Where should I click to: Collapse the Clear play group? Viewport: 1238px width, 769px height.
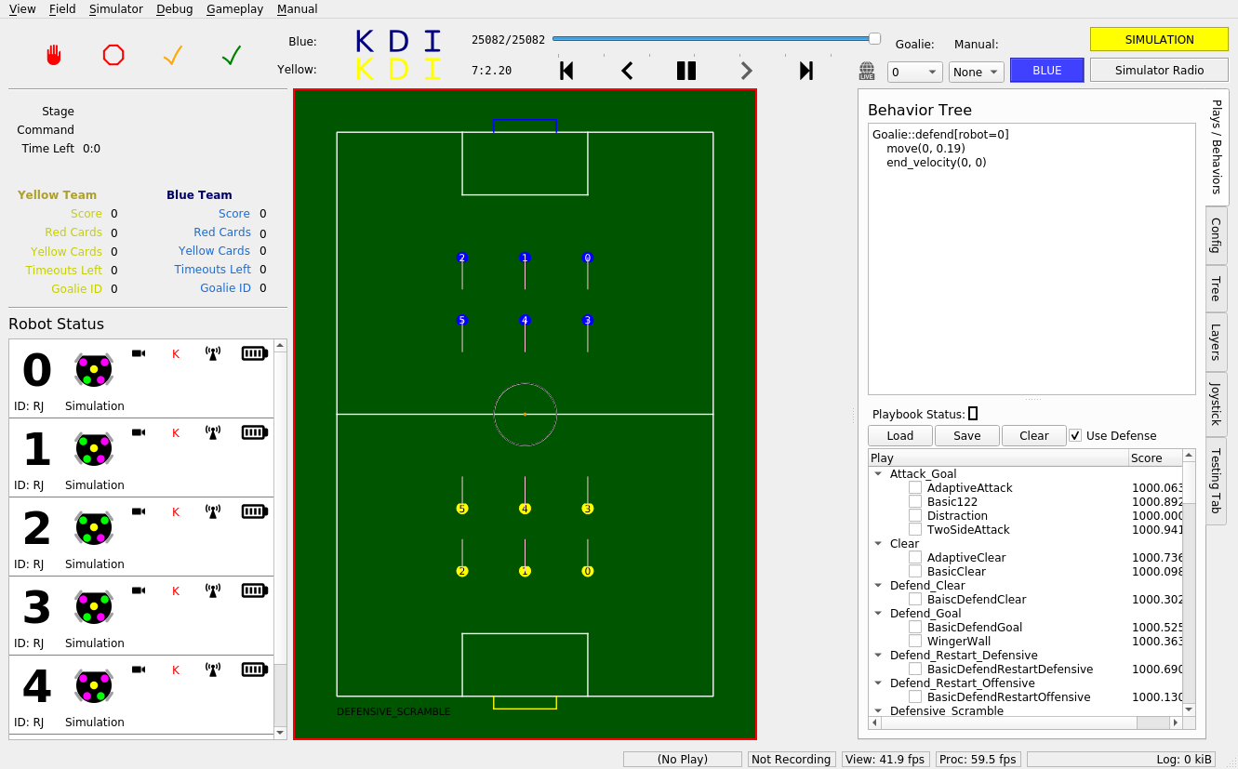(878, 543)
